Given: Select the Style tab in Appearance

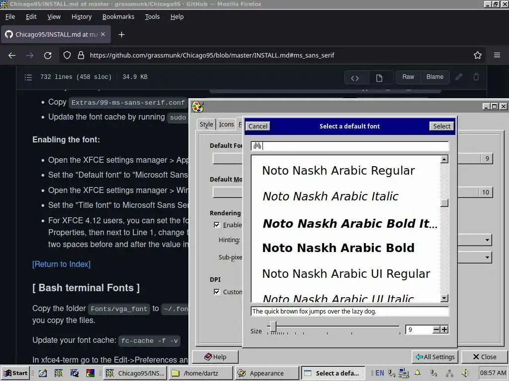Looking at the screenshot, I should pyautogui.click(x=206, y=125).
